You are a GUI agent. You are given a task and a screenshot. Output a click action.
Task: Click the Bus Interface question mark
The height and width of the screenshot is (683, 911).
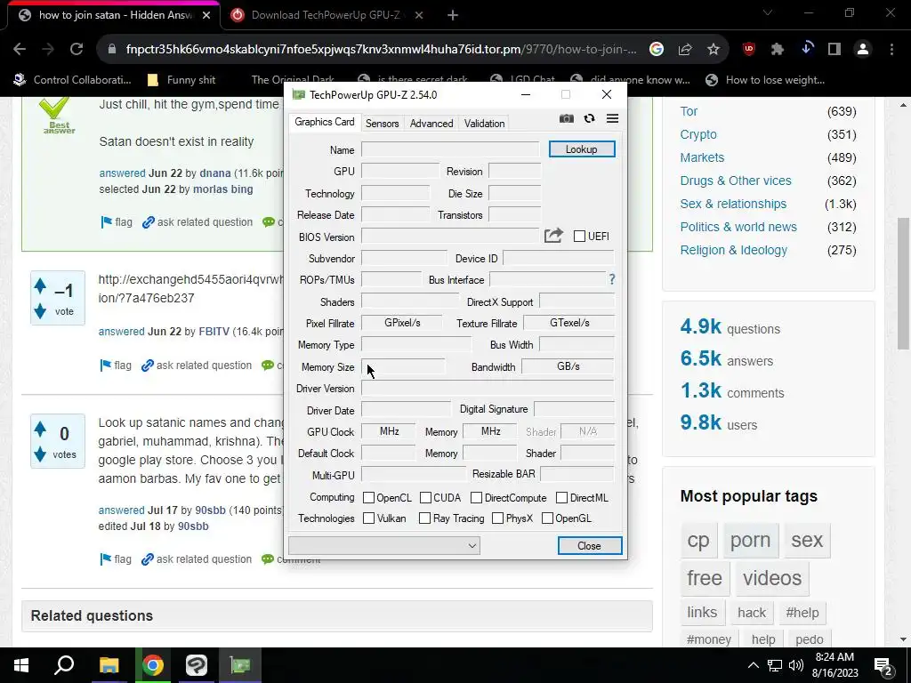612,279
